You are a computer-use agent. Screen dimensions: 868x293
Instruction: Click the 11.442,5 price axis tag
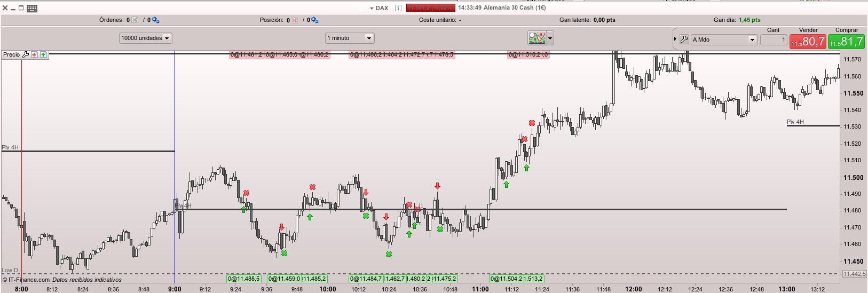855,274
